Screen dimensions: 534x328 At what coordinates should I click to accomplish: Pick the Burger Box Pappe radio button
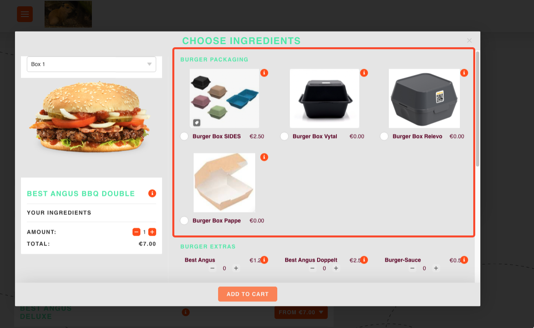[x=184, y=221]
